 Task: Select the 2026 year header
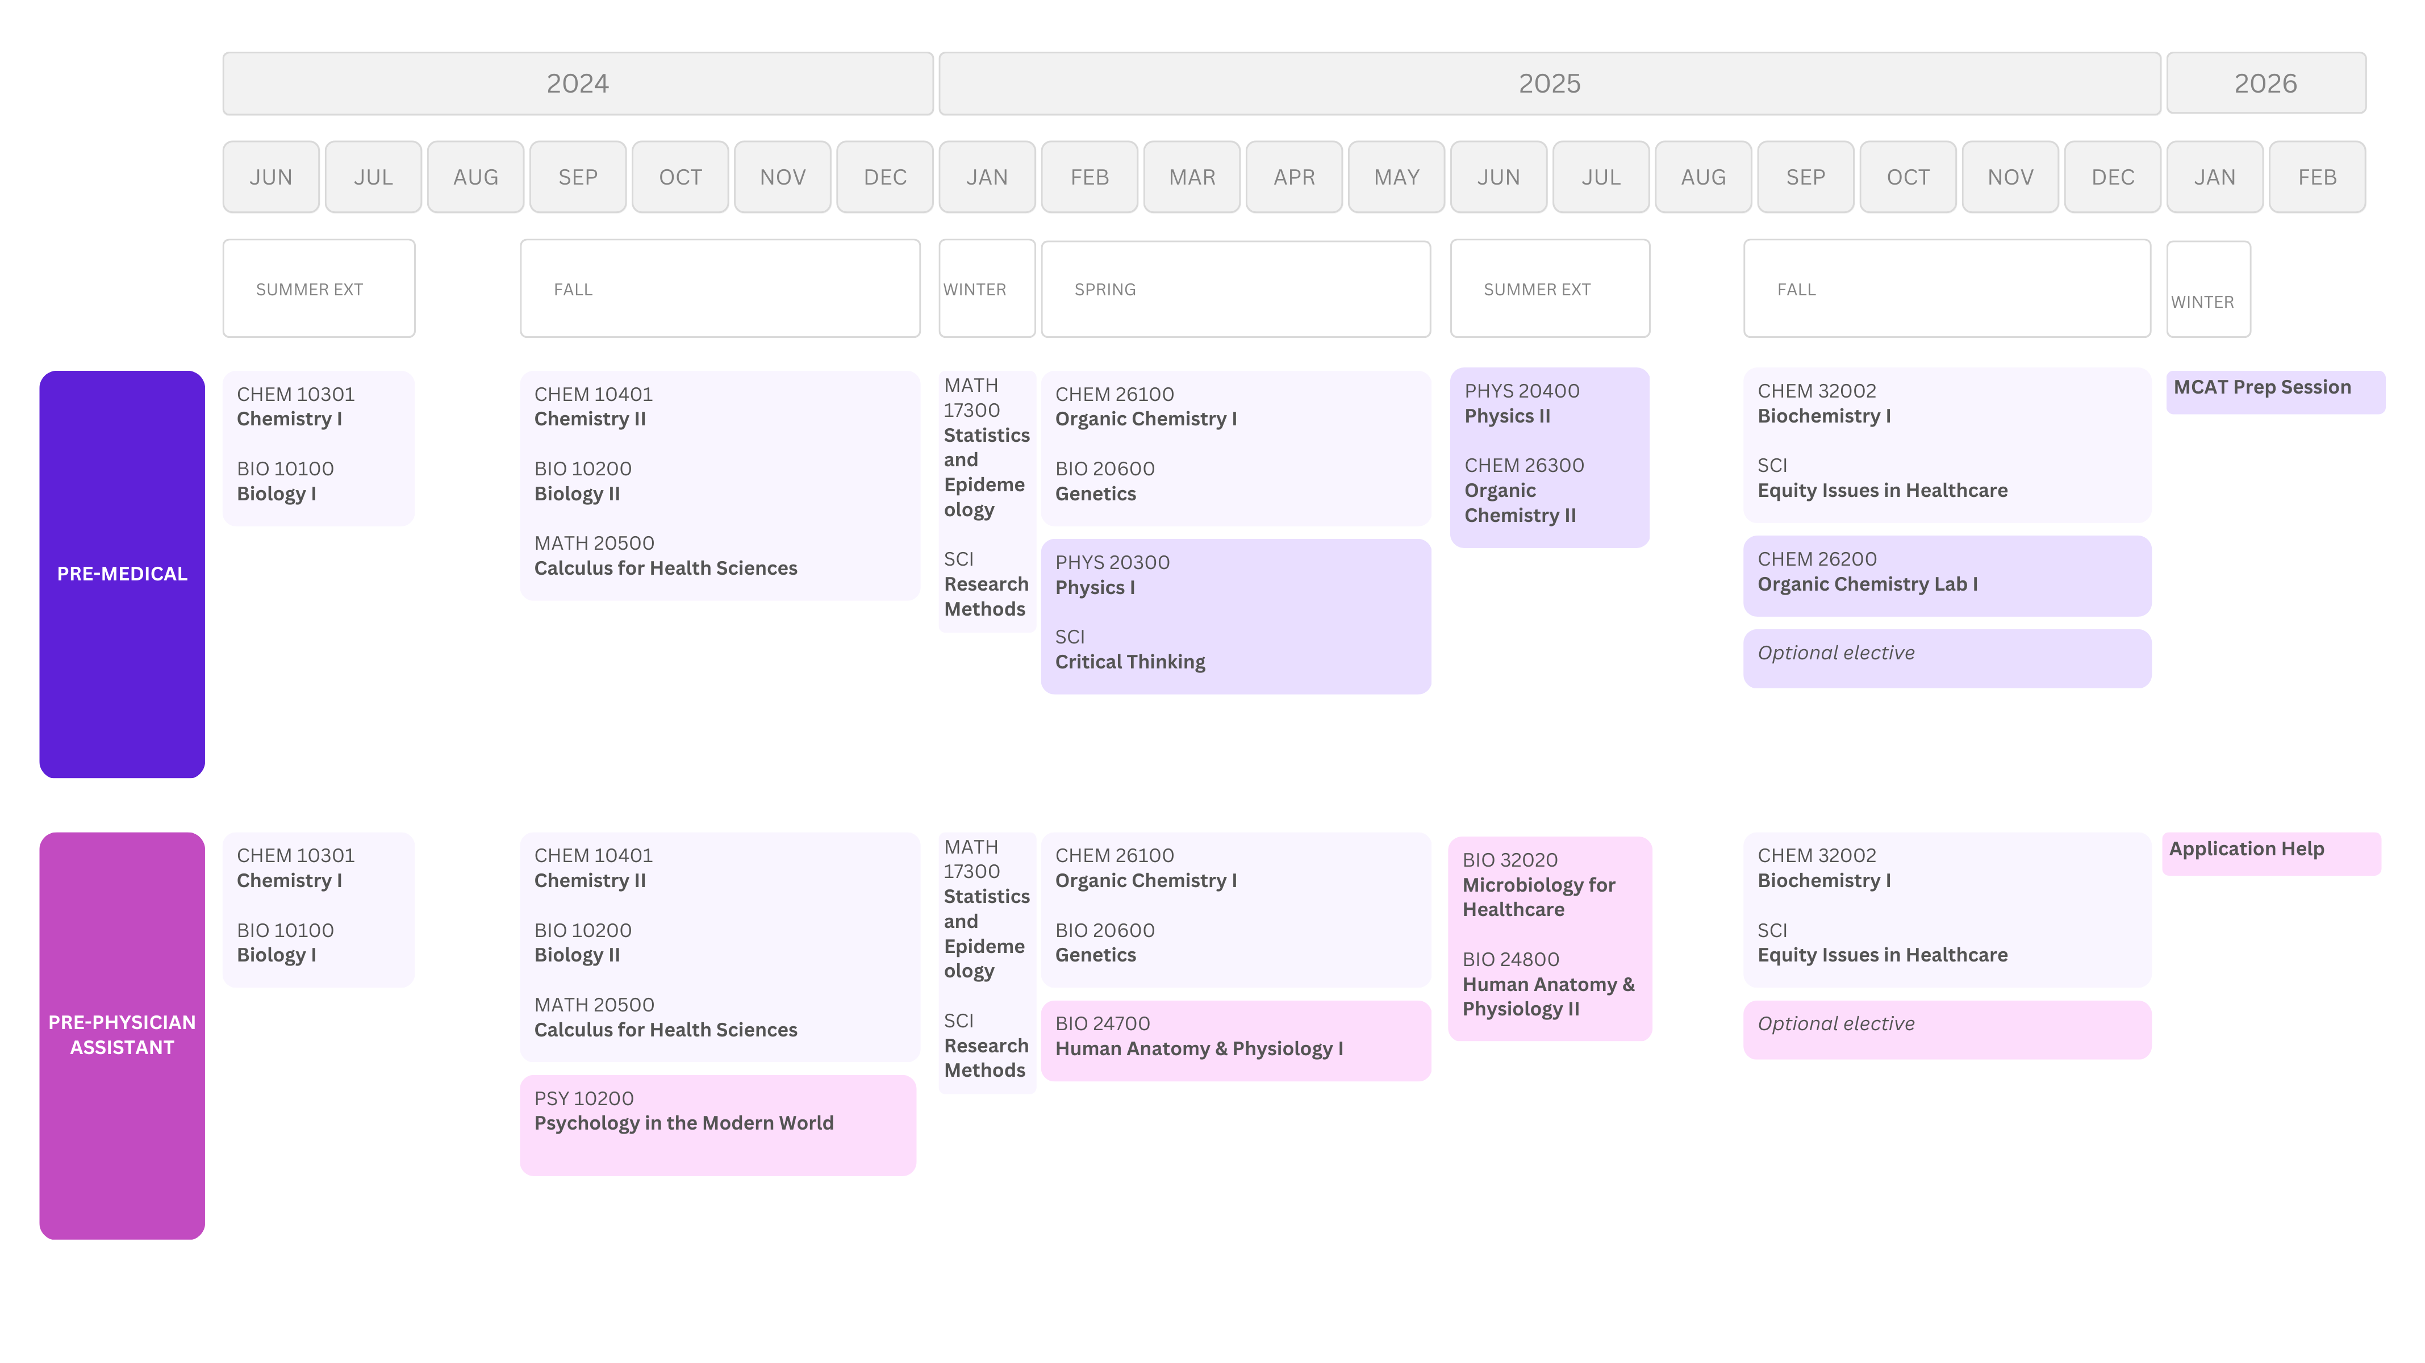tap(2265, 84)
